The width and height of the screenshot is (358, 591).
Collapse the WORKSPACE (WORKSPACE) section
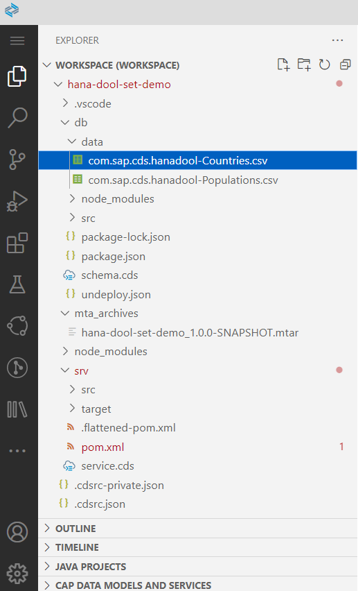tap(46, 65)
